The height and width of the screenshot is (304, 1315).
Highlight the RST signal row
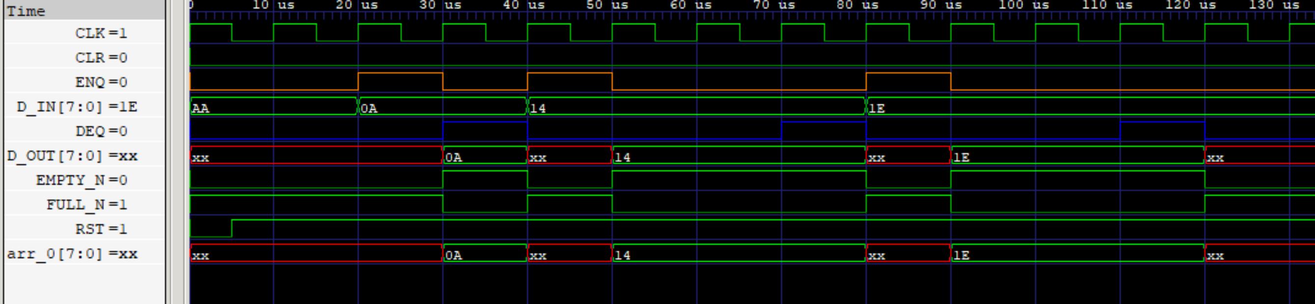[x=101, y=229]
